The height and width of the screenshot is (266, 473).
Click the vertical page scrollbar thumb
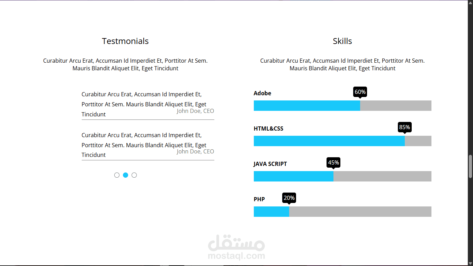click(470, 166)
